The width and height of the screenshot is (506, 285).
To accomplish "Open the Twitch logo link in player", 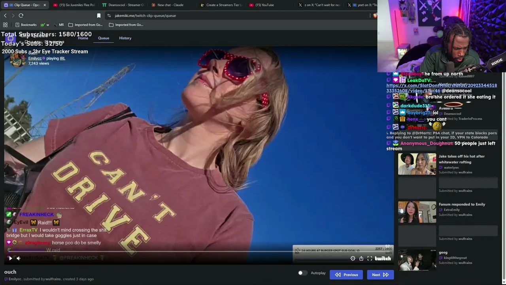I will point(383,258).
